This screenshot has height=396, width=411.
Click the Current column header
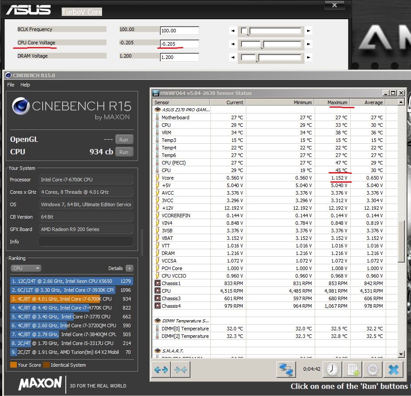[228, 102]
